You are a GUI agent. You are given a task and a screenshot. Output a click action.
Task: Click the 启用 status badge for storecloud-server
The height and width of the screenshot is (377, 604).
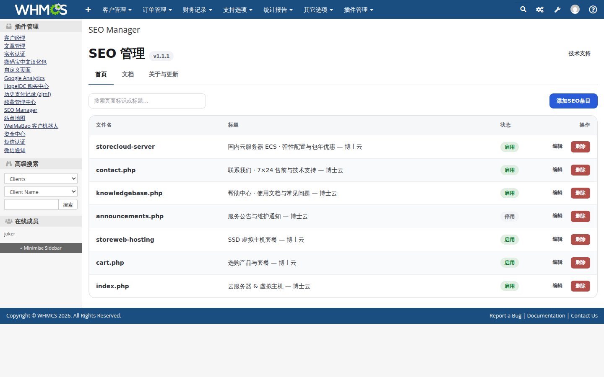tap(510, 147)
